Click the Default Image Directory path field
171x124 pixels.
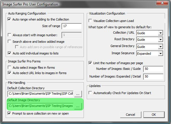click(40, 106)
